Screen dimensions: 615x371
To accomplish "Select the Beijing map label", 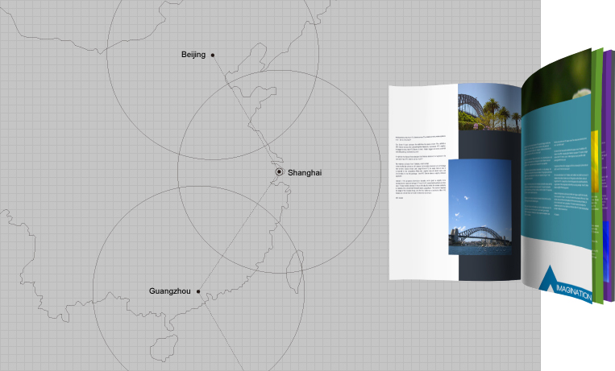I will (193, 55).
